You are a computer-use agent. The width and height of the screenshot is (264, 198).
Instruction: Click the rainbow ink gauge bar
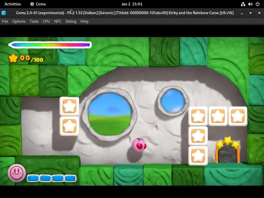coord(50,45)
